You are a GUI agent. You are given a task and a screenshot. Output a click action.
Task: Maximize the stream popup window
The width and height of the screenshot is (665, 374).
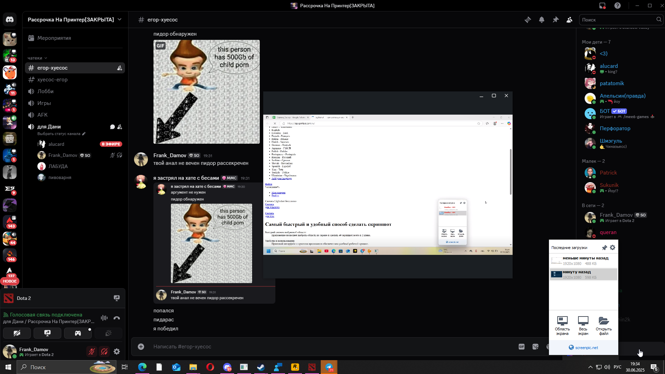pos(494,96)
